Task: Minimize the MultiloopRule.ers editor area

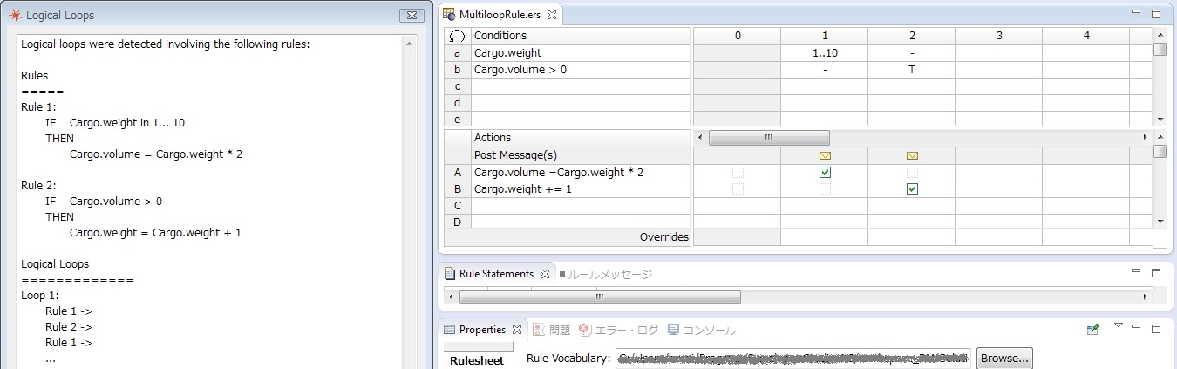Action: coord(1138,13)
